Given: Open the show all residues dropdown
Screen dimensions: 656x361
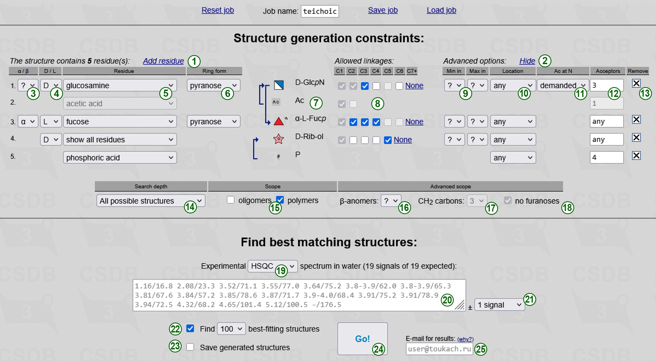Looking at the screenshot, I should pyautogui.click(x=120, y=140).
